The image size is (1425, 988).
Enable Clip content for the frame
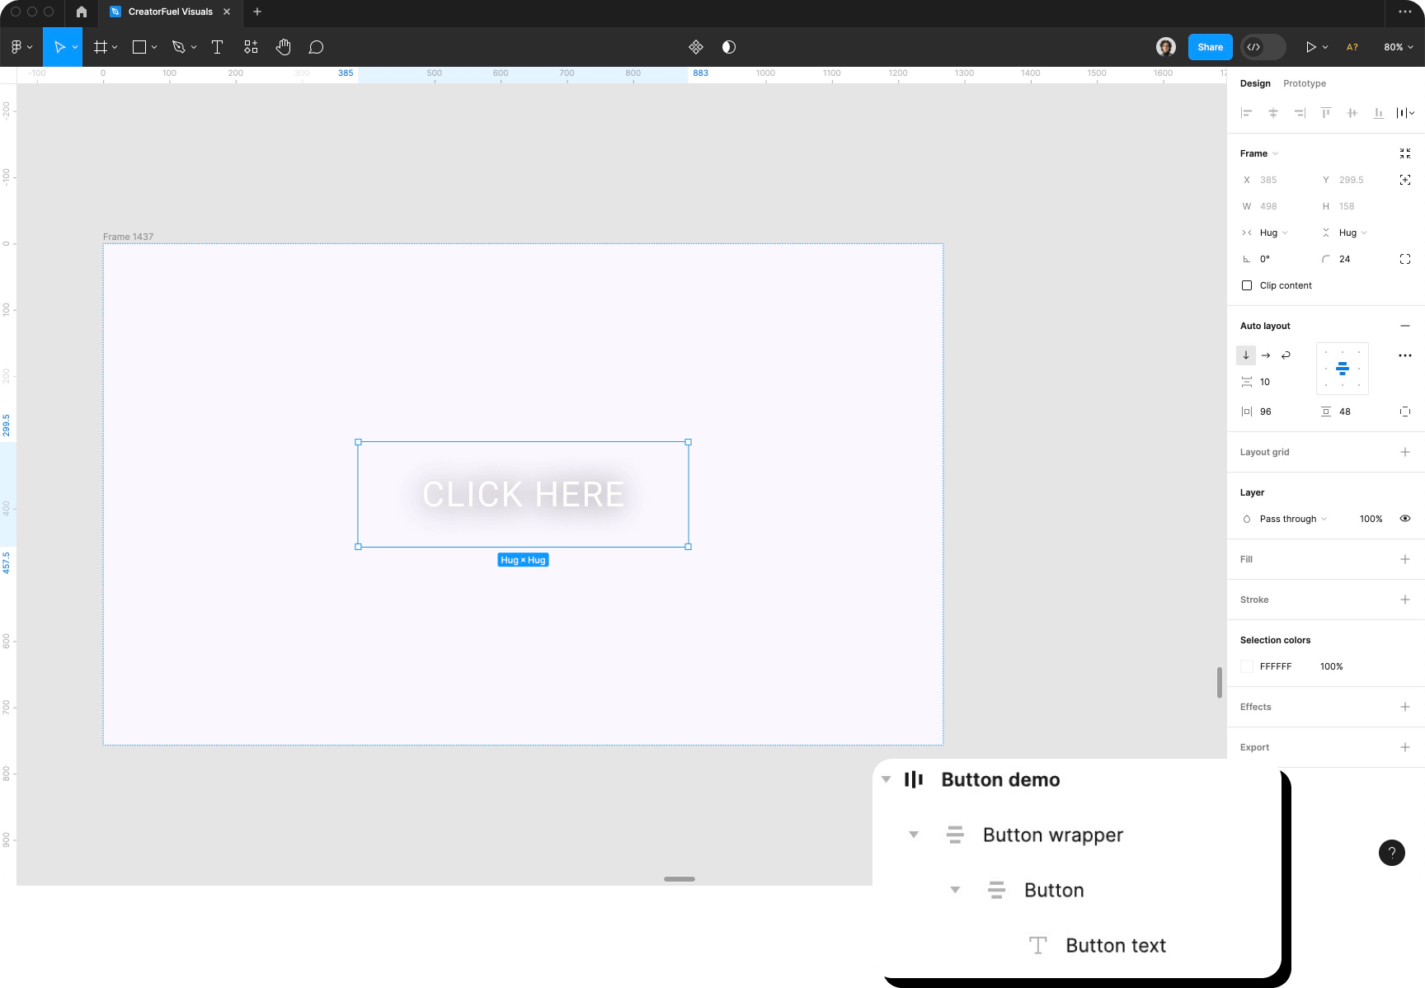1247,285
